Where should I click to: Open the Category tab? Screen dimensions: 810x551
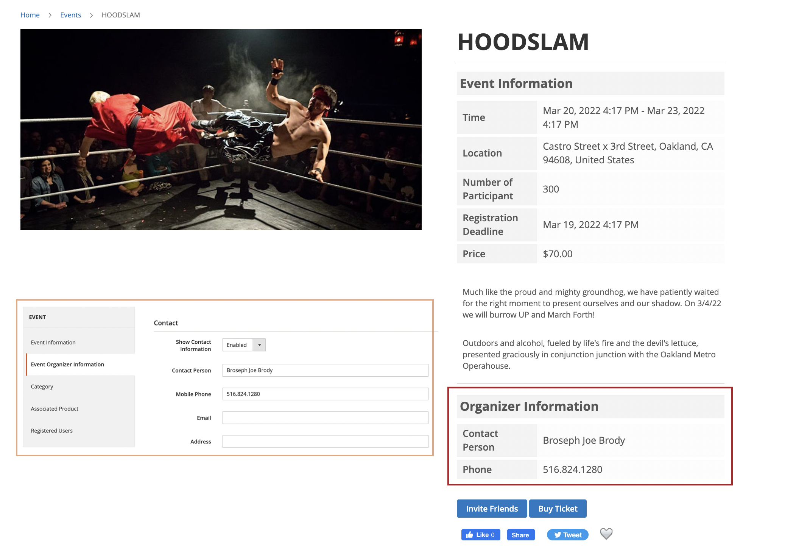pos(42,387)
